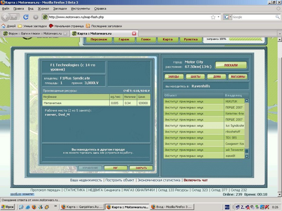
Task: Click the ЗАКРЫТЬ button
Action: click(x=141, y=168)
